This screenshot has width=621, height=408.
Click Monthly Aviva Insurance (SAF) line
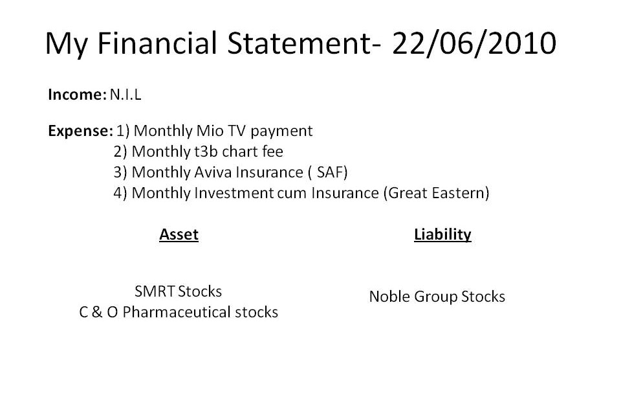point(230,172)
